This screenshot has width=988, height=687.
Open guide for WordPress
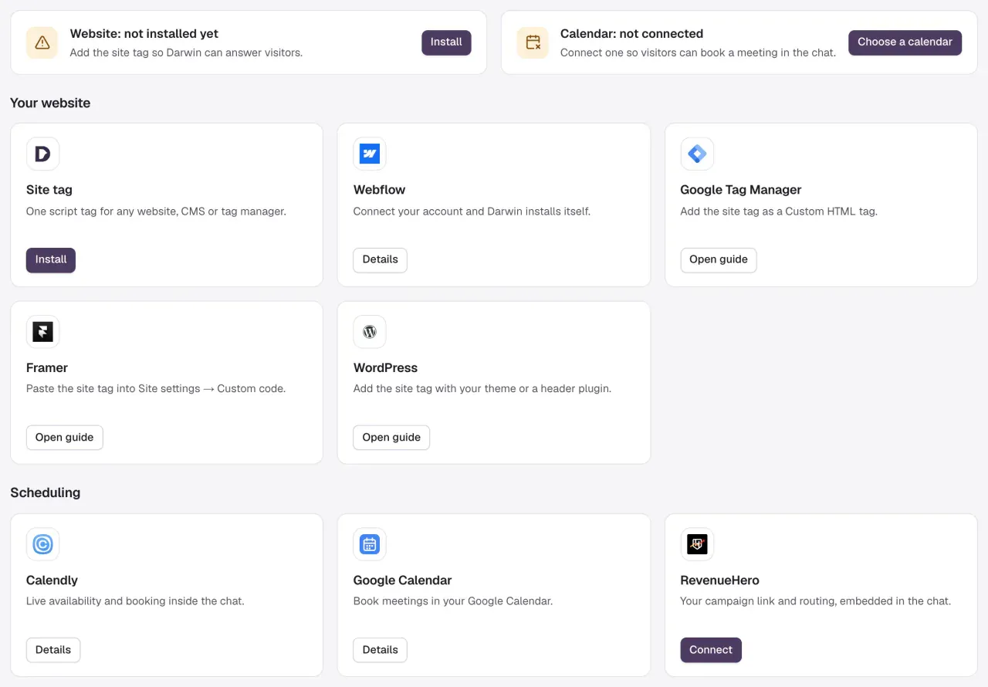pos(391,438)
